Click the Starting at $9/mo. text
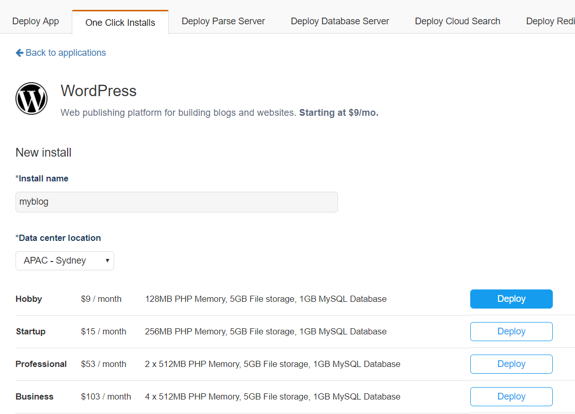575x414 pixels. 339,113
